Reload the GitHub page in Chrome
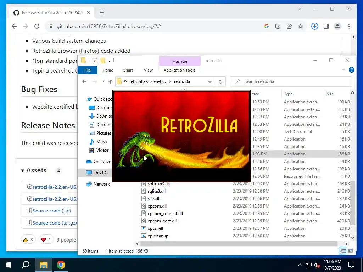 (37, 26)
